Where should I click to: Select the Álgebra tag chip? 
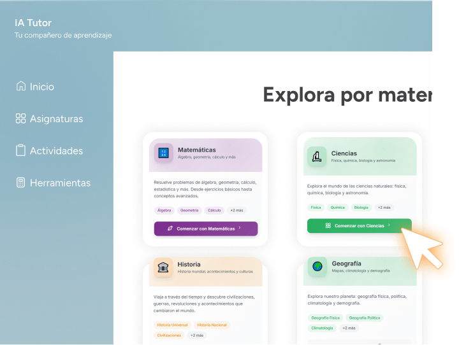coord(164,210)
